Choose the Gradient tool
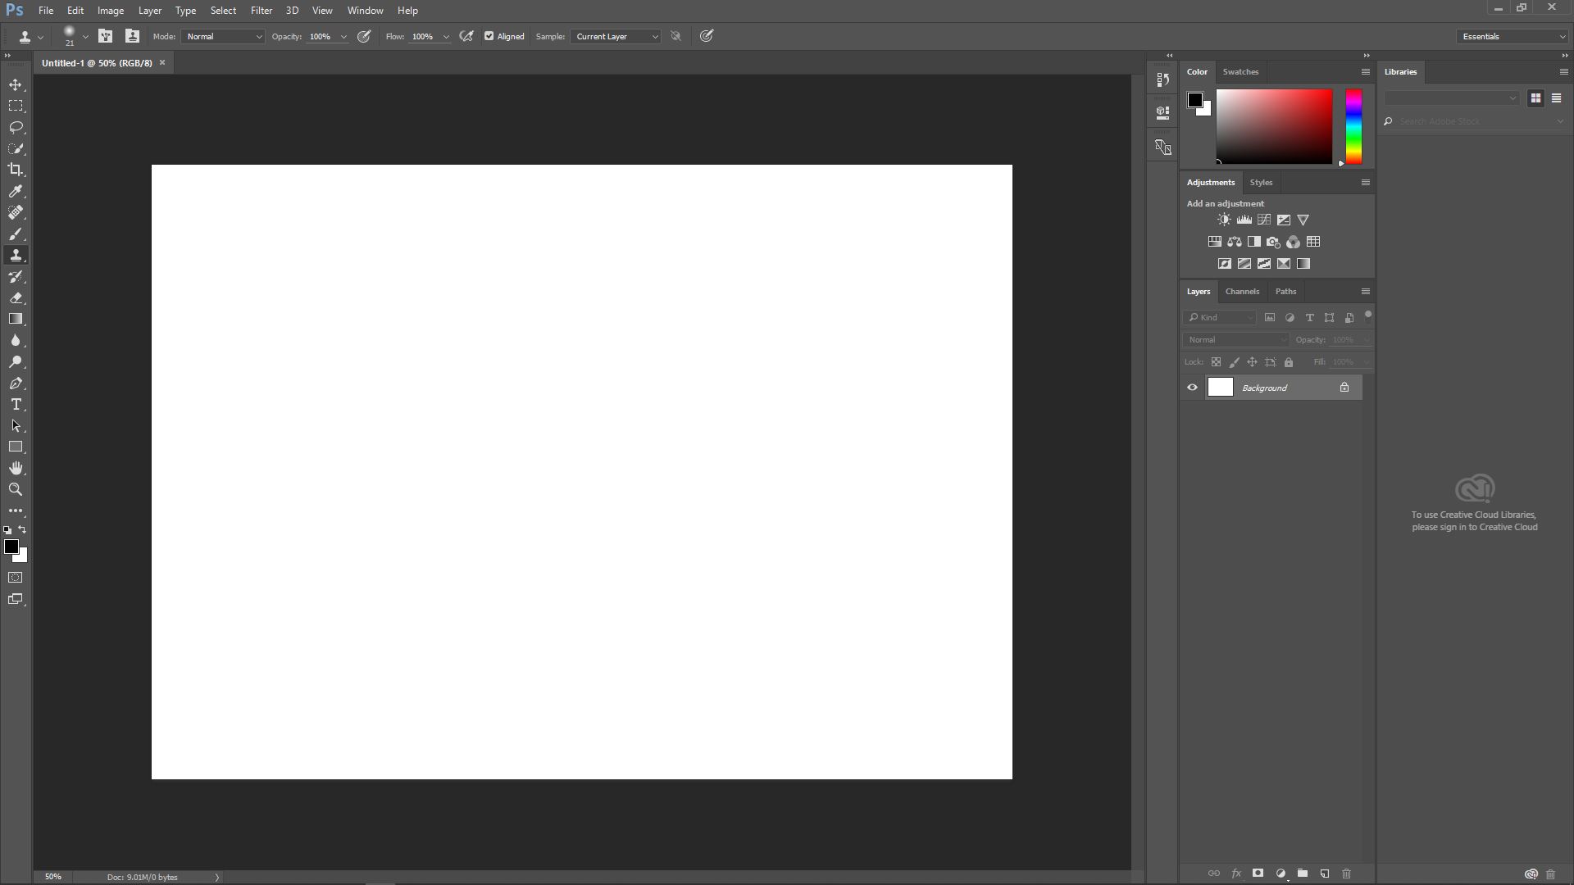Image resolution: width=1574 pixels, height=885 pixels. click(x=16, y=319)
